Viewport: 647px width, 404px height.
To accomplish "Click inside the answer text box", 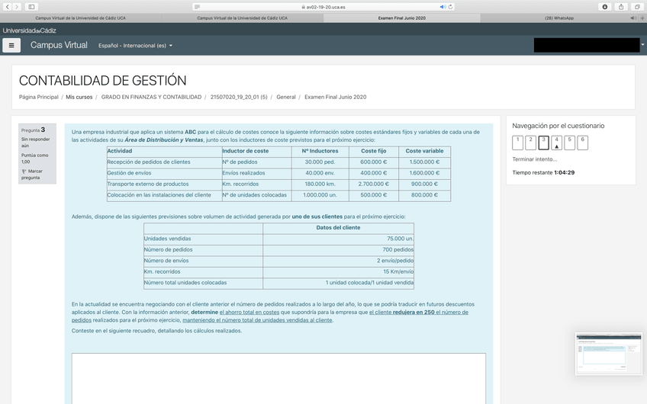I will (x=278, y=377).
